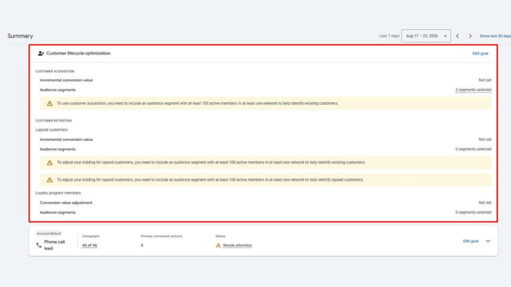Click the phone call lead phone icon
The image size is (511, 287).
click(x=39, y=245)
